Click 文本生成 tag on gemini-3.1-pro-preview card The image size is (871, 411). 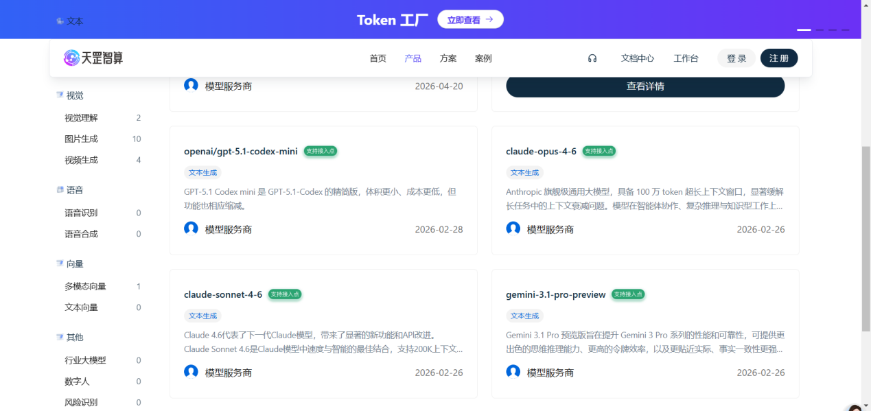524,316
